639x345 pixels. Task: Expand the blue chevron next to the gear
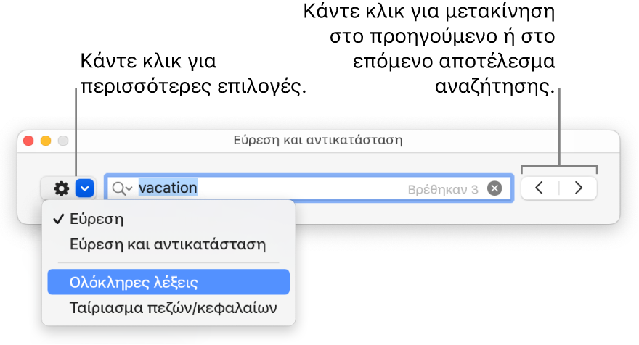pos(86,188)
